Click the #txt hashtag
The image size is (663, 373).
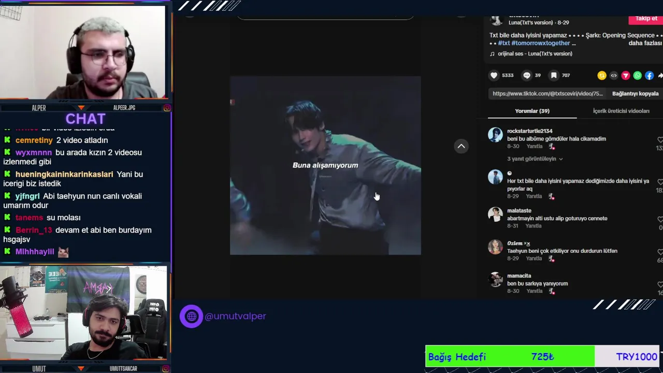(x=503, y=44)
